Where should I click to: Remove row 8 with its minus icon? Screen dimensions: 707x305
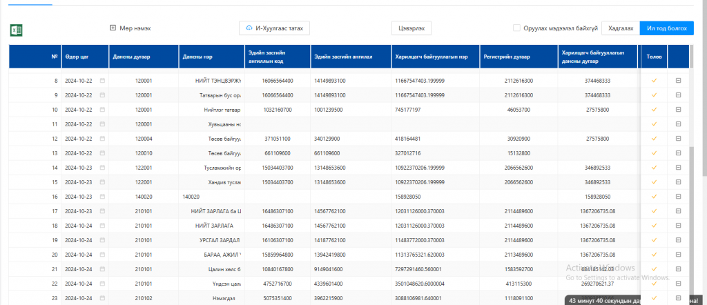click(x=678, y=81)
